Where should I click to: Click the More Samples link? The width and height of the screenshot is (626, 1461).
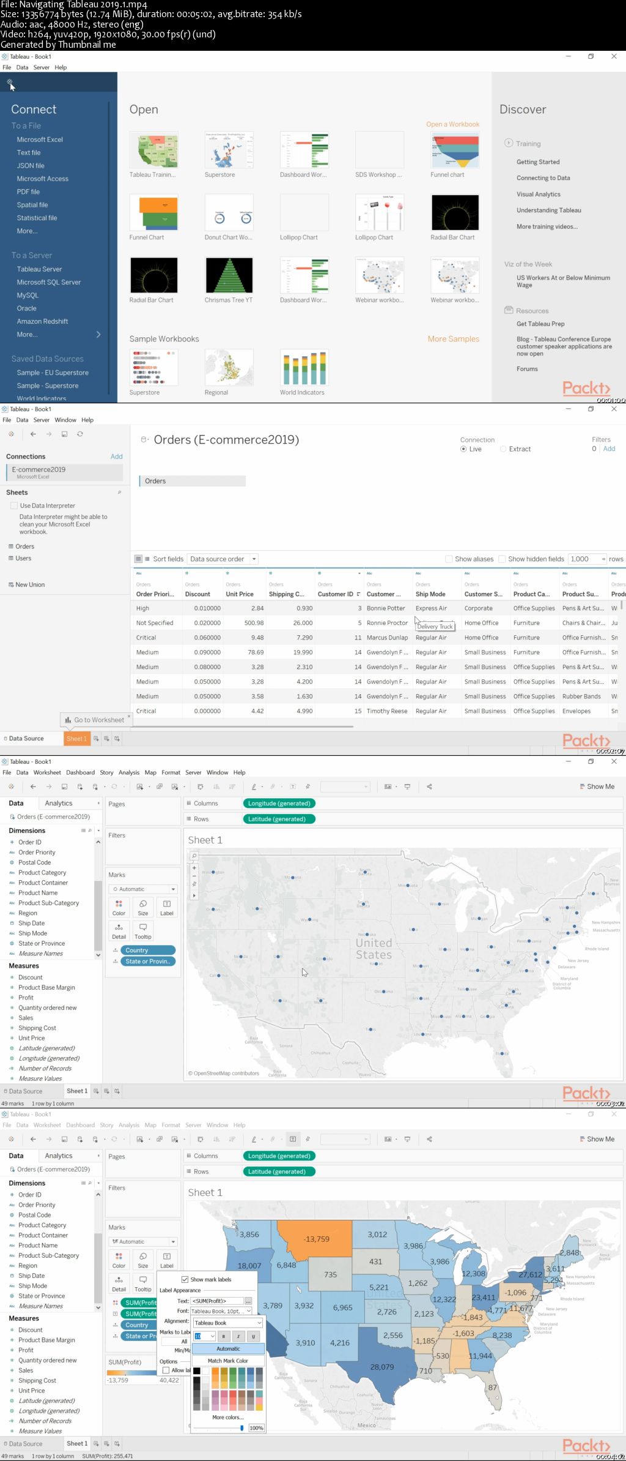tap(454, 339)
